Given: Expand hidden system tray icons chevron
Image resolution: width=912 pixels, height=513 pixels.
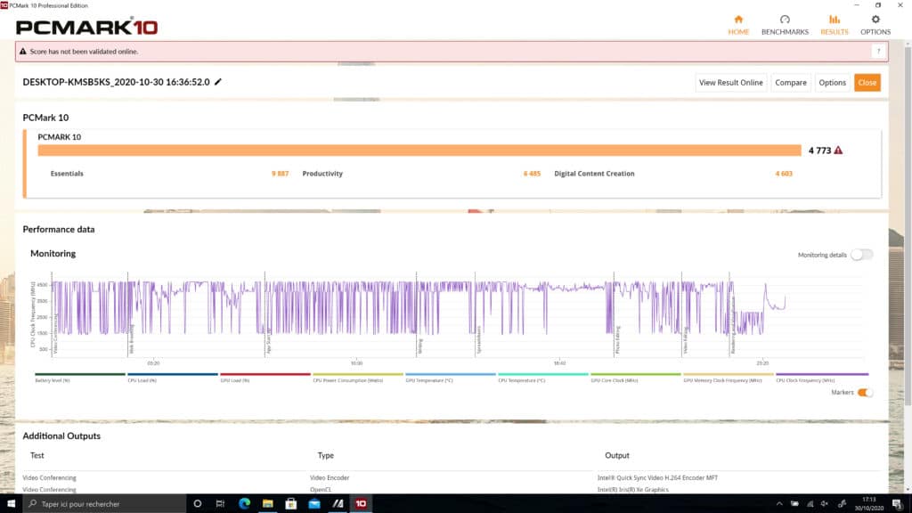Looking at the screenshot, I should point(779,504).
